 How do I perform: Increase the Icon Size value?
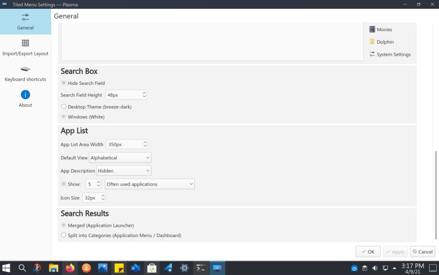tap(103, 196)
